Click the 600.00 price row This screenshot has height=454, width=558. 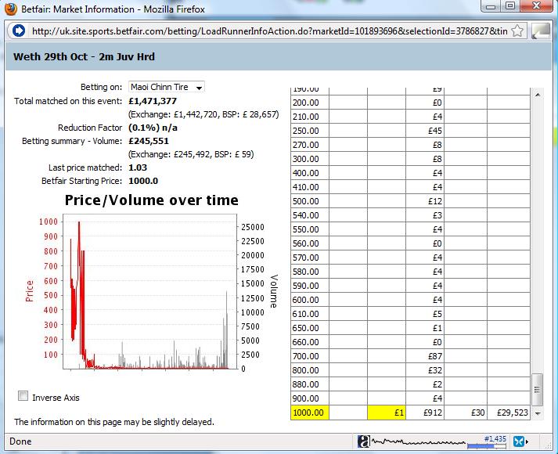point(410,300)
